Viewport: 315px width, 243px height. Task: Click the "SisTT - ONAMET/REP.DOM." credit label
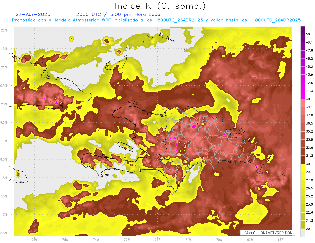[x=267, y=233]
